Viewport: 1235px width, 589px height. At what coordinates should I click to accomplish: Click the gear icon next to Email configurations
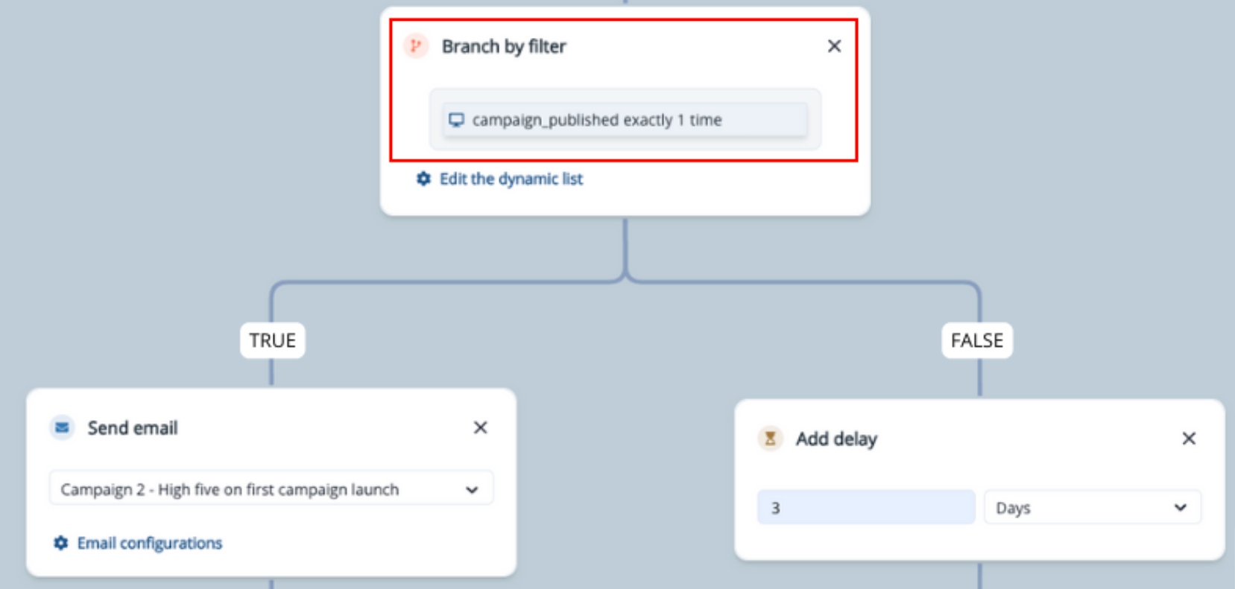62,543
